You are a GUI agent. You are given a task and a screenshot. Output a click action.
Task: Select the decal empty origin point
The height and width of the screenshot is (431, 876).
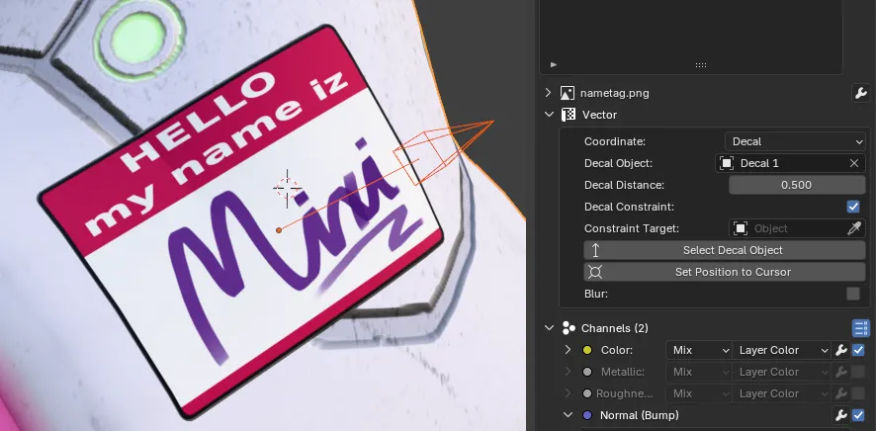[x=279, y=230]
